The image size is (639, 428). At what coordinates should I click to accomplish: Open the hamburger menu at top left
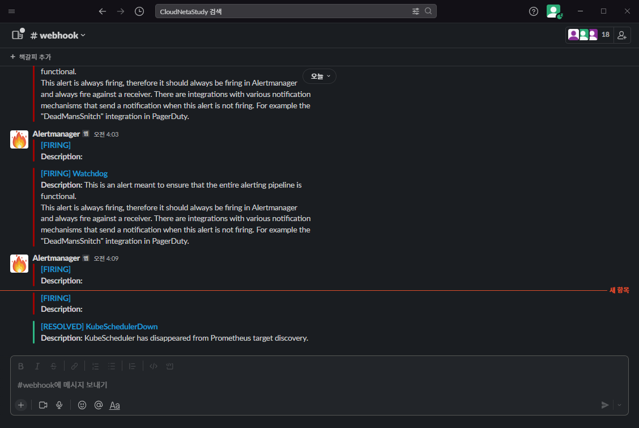pos(12,11)
